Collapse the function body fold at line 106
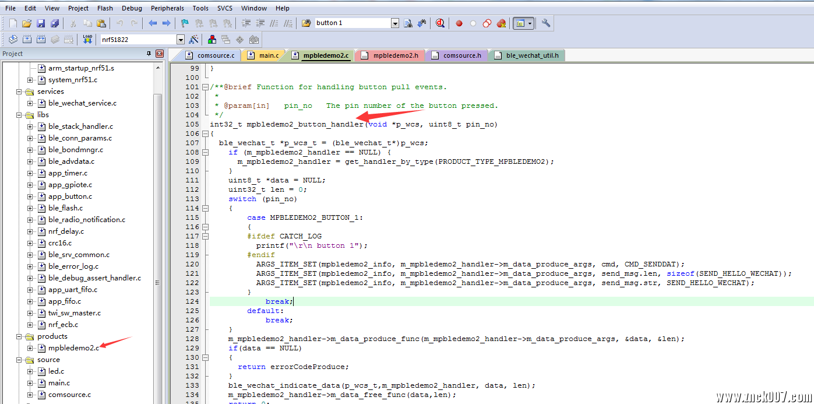Image resolution: width=814 pixels, height=404 pixels. point(205,134)
